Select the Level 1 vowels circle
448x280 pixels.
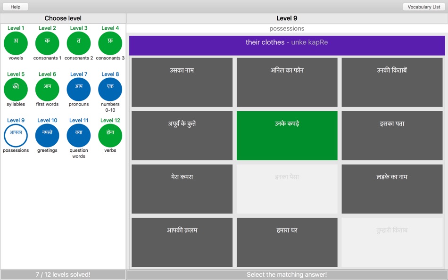point(16,43)
